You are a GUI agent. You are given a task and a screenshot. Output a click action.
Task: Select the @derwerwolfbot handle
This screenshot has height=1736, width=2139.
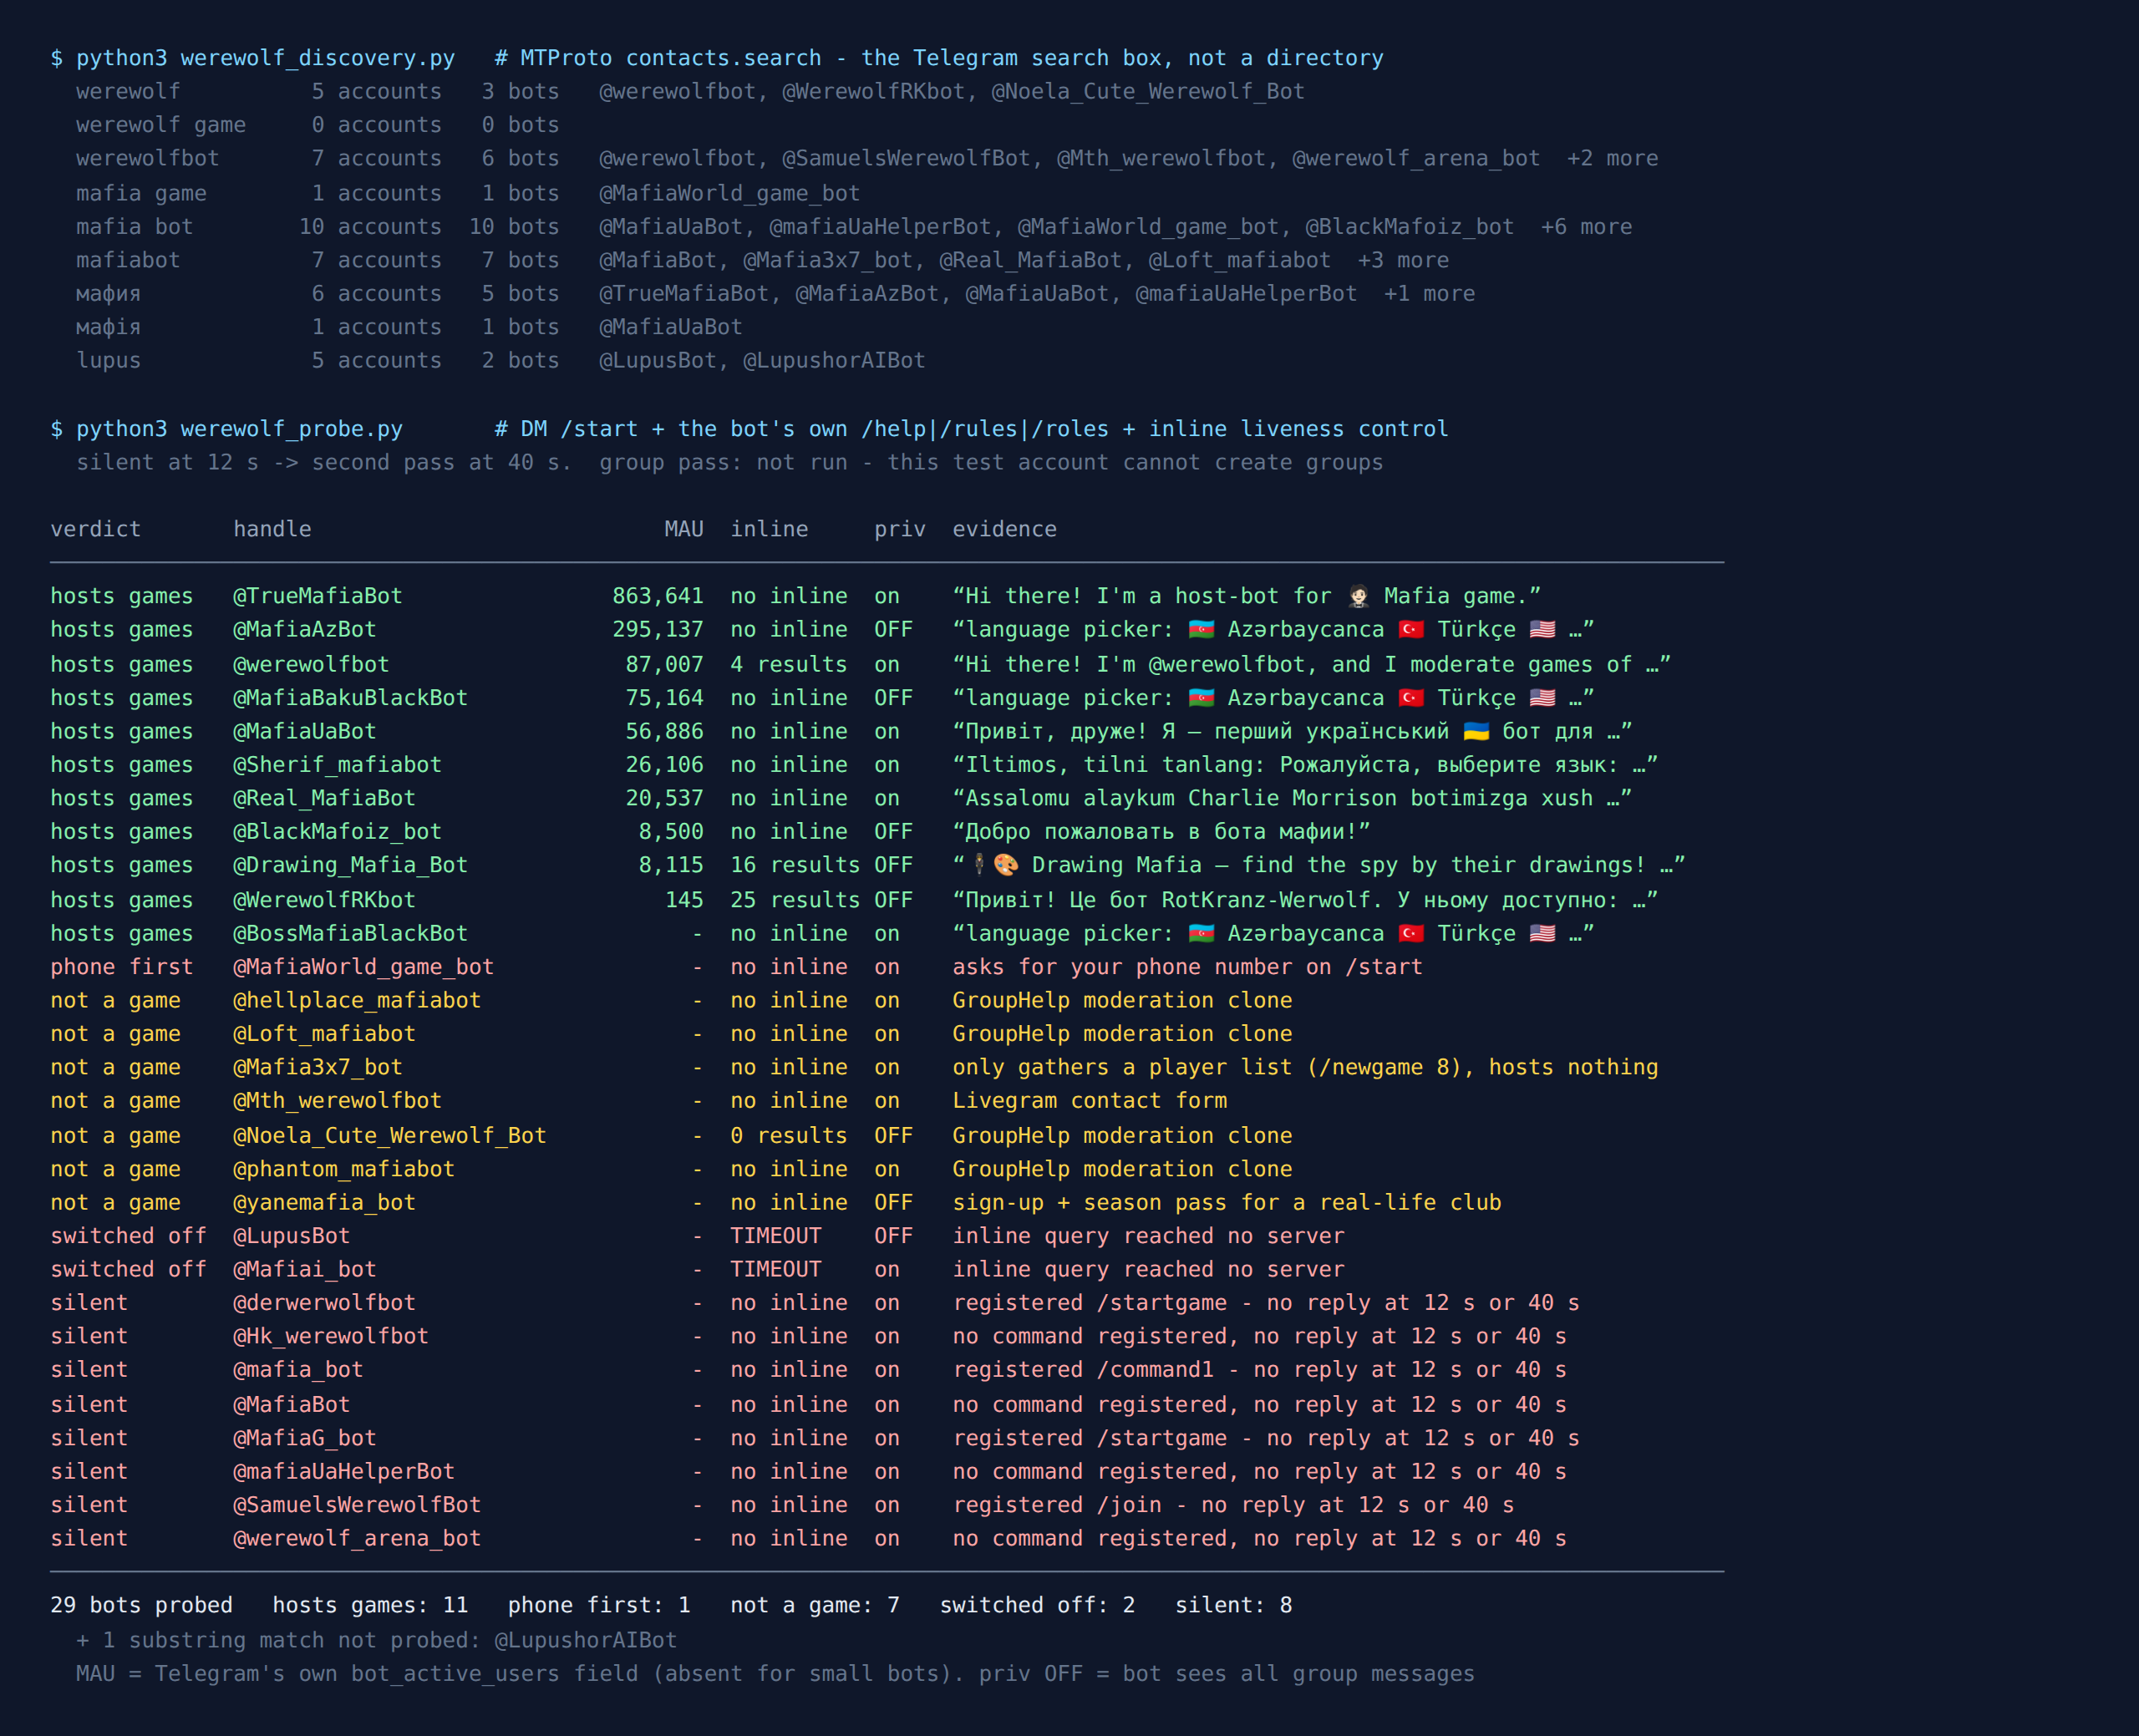pos(324,1303)
